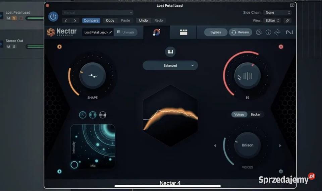
Task: Toggle the gray voices bottom power button
Action: [281, 171]
